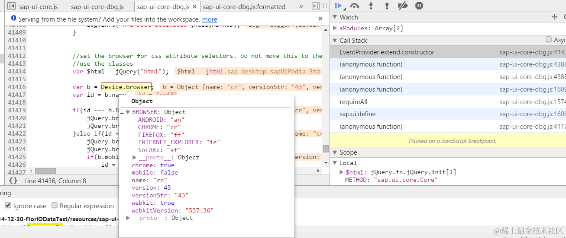The image size is (566, 238).
Task: Click the blue info icon in banner
Action: (13, 19)
